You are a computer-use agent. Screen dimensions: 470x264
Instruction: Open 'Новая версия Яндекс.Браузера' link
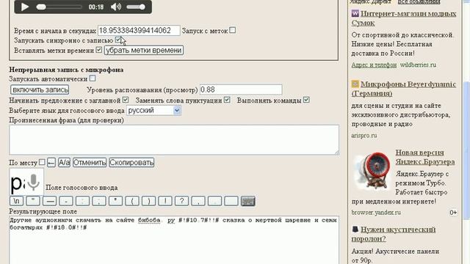click(x=425, y=157)
